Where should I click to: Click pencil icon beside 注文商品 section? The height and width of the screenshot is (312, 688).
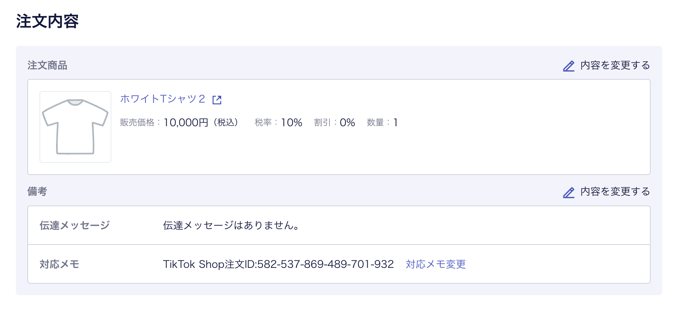tap(569, 66)
